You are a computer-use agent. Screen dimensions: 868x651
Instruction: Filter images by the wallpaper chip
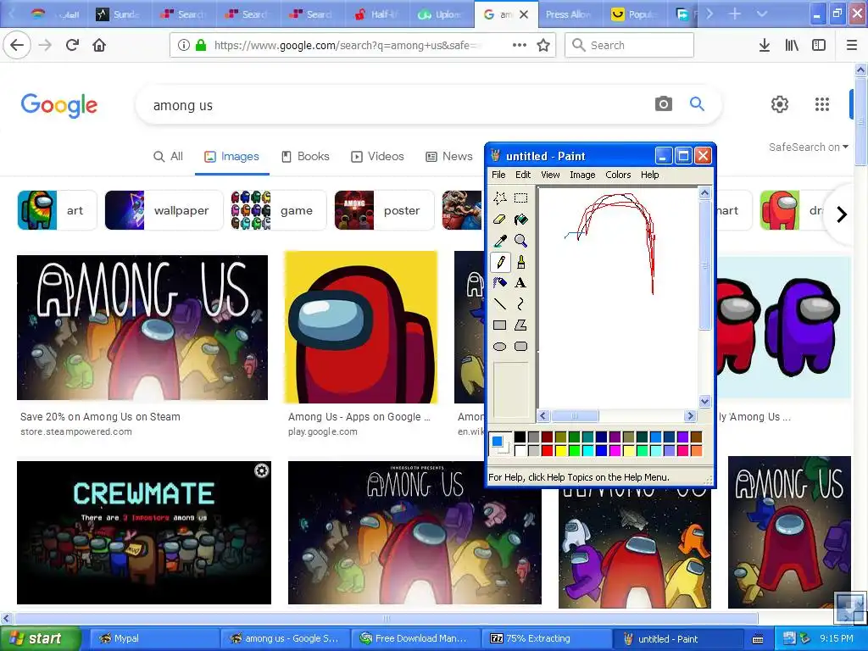pos(164,210)
